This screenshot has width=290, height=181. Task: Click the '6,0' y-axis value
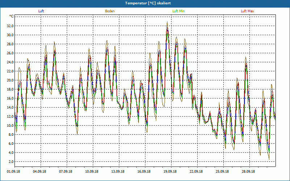pos(11,143)
